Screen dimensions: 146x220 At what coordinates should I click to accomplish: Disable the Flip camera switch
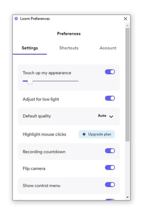(x=110, y=168)
